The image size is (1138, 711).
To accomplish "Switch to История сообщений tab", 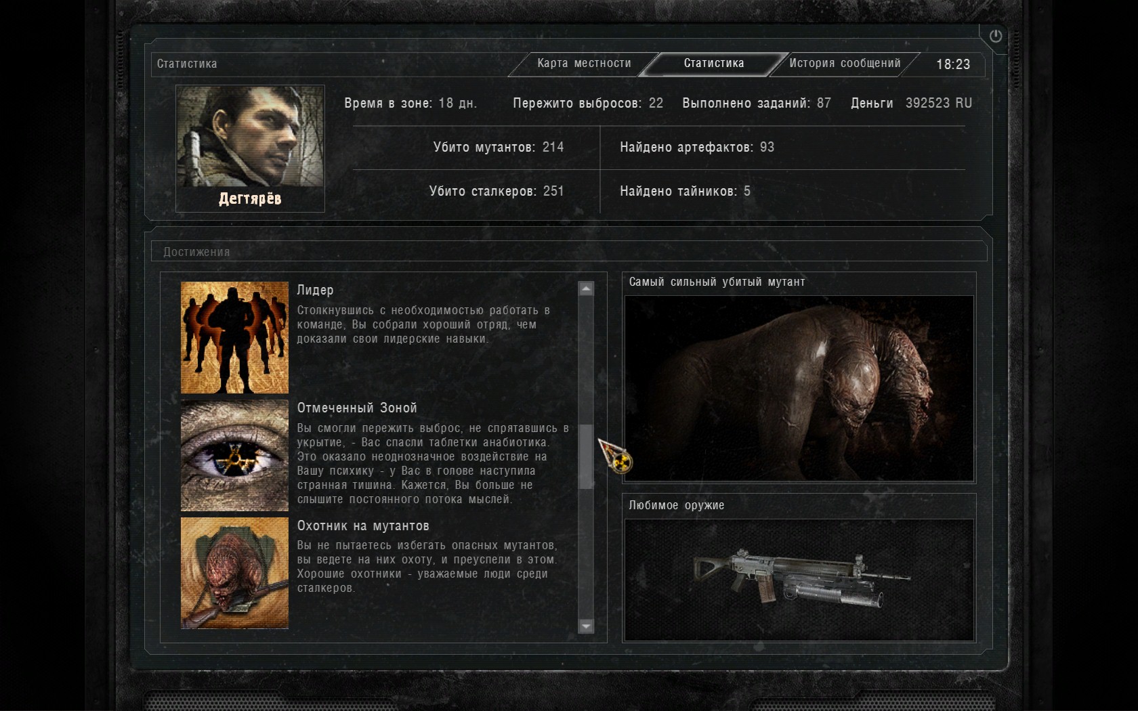I will 845,64.
